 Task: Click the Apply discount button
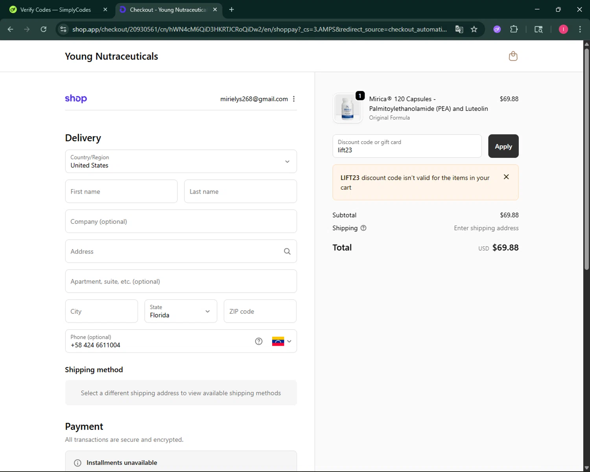click(503, 146)
